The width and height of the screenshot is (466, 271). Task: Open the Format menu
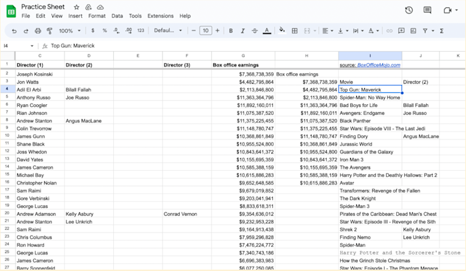click(97, 16)
